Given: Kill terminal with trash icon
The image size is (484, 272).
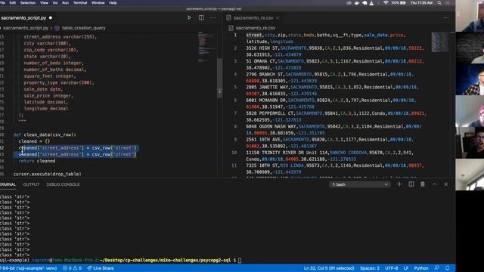Looking at the screenshot, I should [423, 184].
